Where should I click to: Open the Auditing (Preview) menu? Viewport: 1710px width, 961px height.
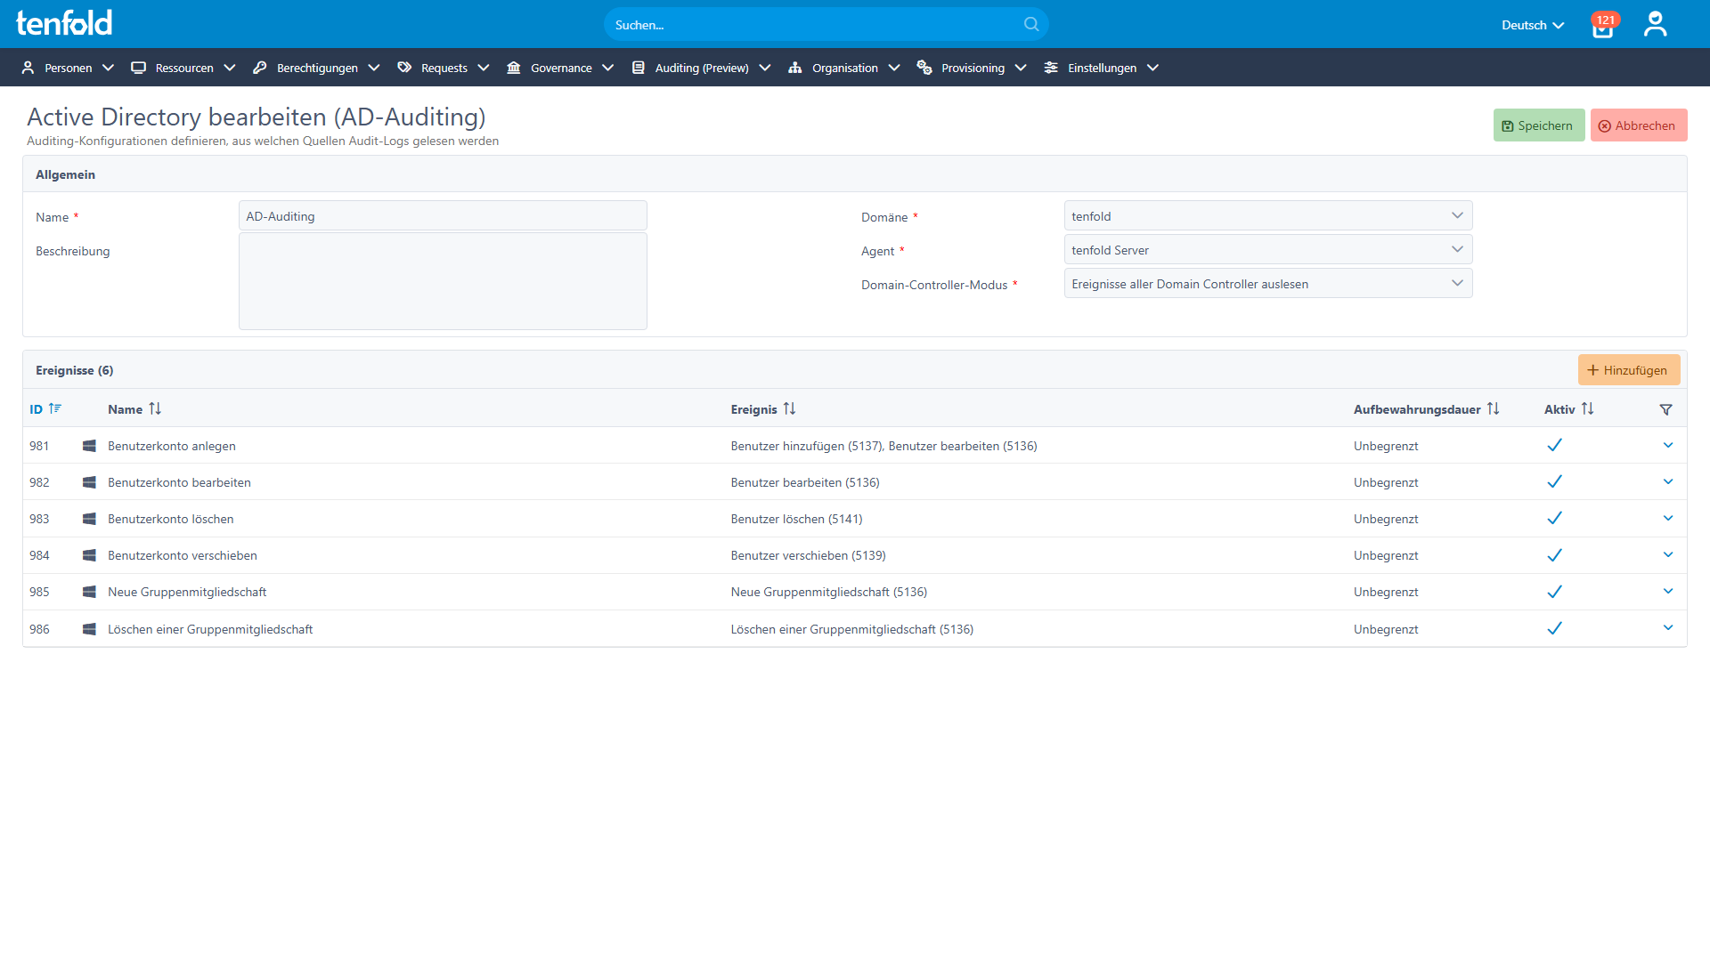pos(700,68)
